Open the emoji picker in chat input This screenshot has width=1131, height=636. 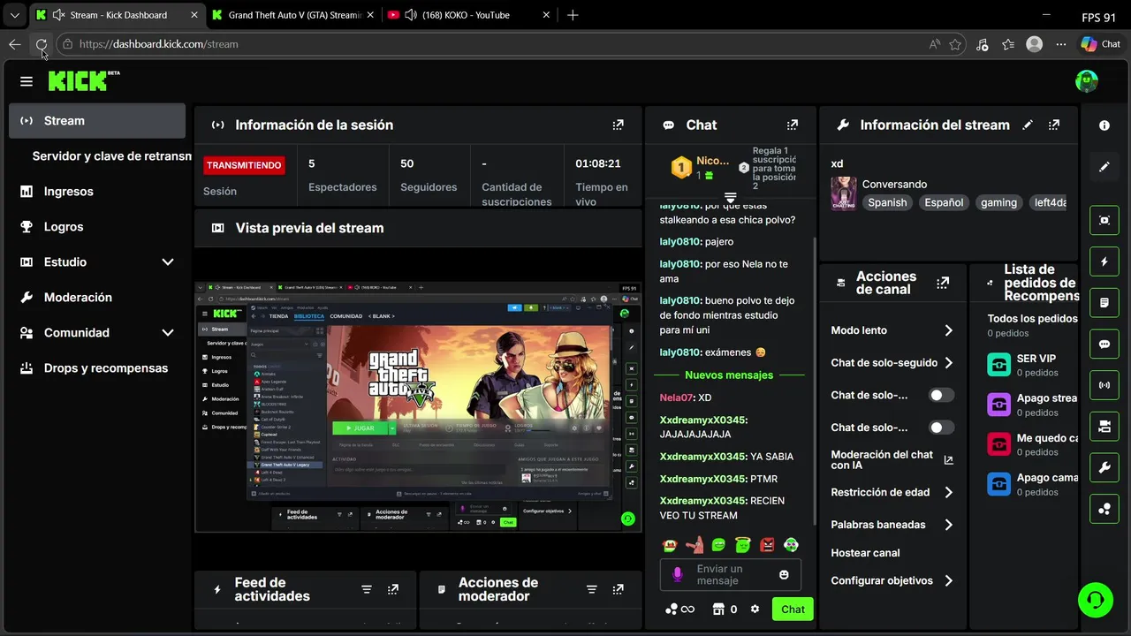tap(784, 575)
